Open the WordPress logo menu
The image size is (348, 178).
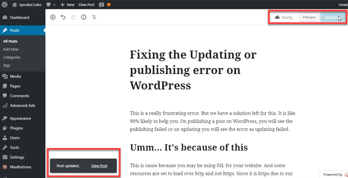pyautogui.click(x=5, y=5)
